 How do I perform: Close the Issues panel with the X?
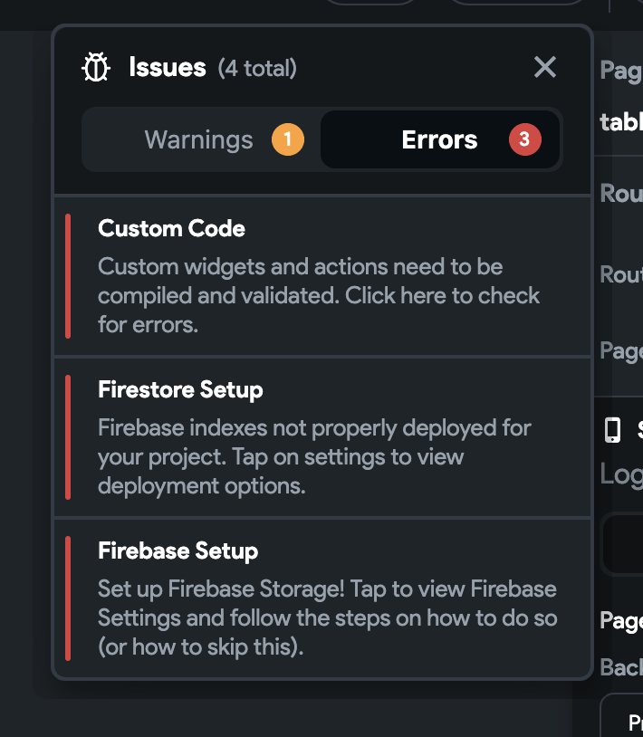544,67
